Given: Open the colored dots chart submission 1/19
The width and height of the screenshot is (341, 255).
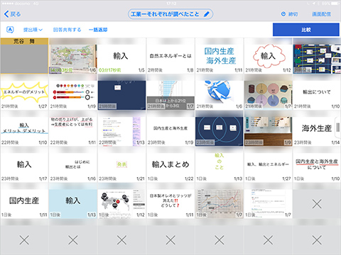Looking at the screenshot, I should [73, 95].
